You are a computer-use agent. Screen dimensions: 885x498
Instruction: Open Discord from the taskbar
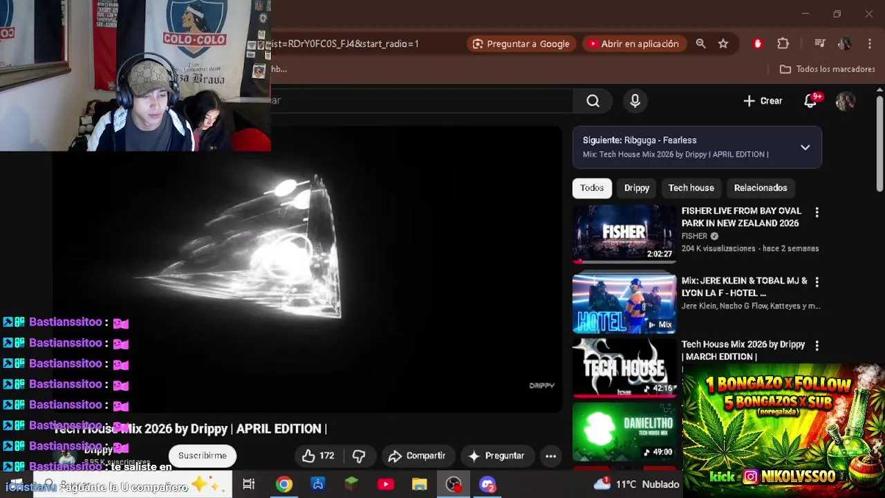[487, 485]
